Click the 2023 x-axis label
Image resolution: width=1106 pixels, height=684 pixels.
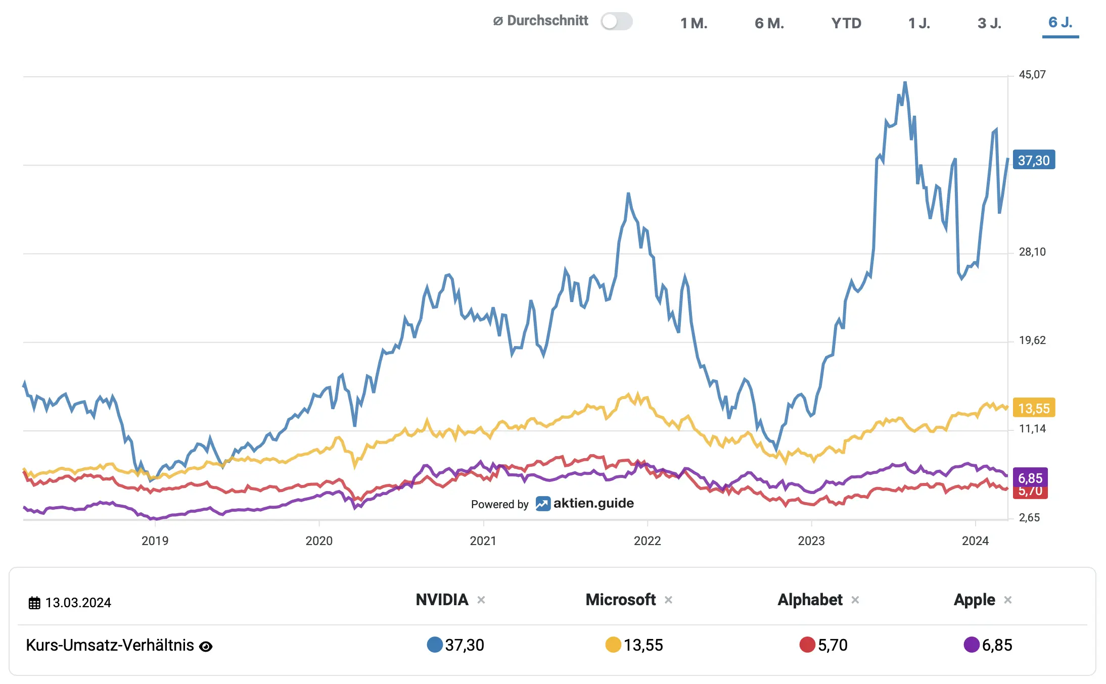click(x=811, y=541)
